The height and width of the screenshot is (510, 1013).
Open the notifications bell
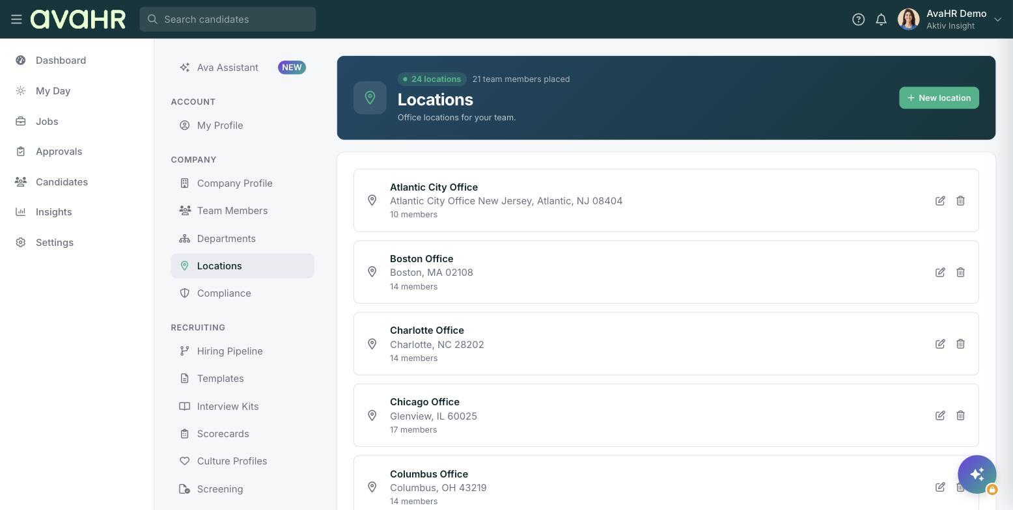(881, 20)
